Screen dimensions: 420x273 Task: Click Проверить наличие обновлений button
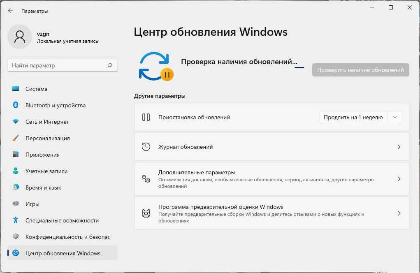(360, 70)
